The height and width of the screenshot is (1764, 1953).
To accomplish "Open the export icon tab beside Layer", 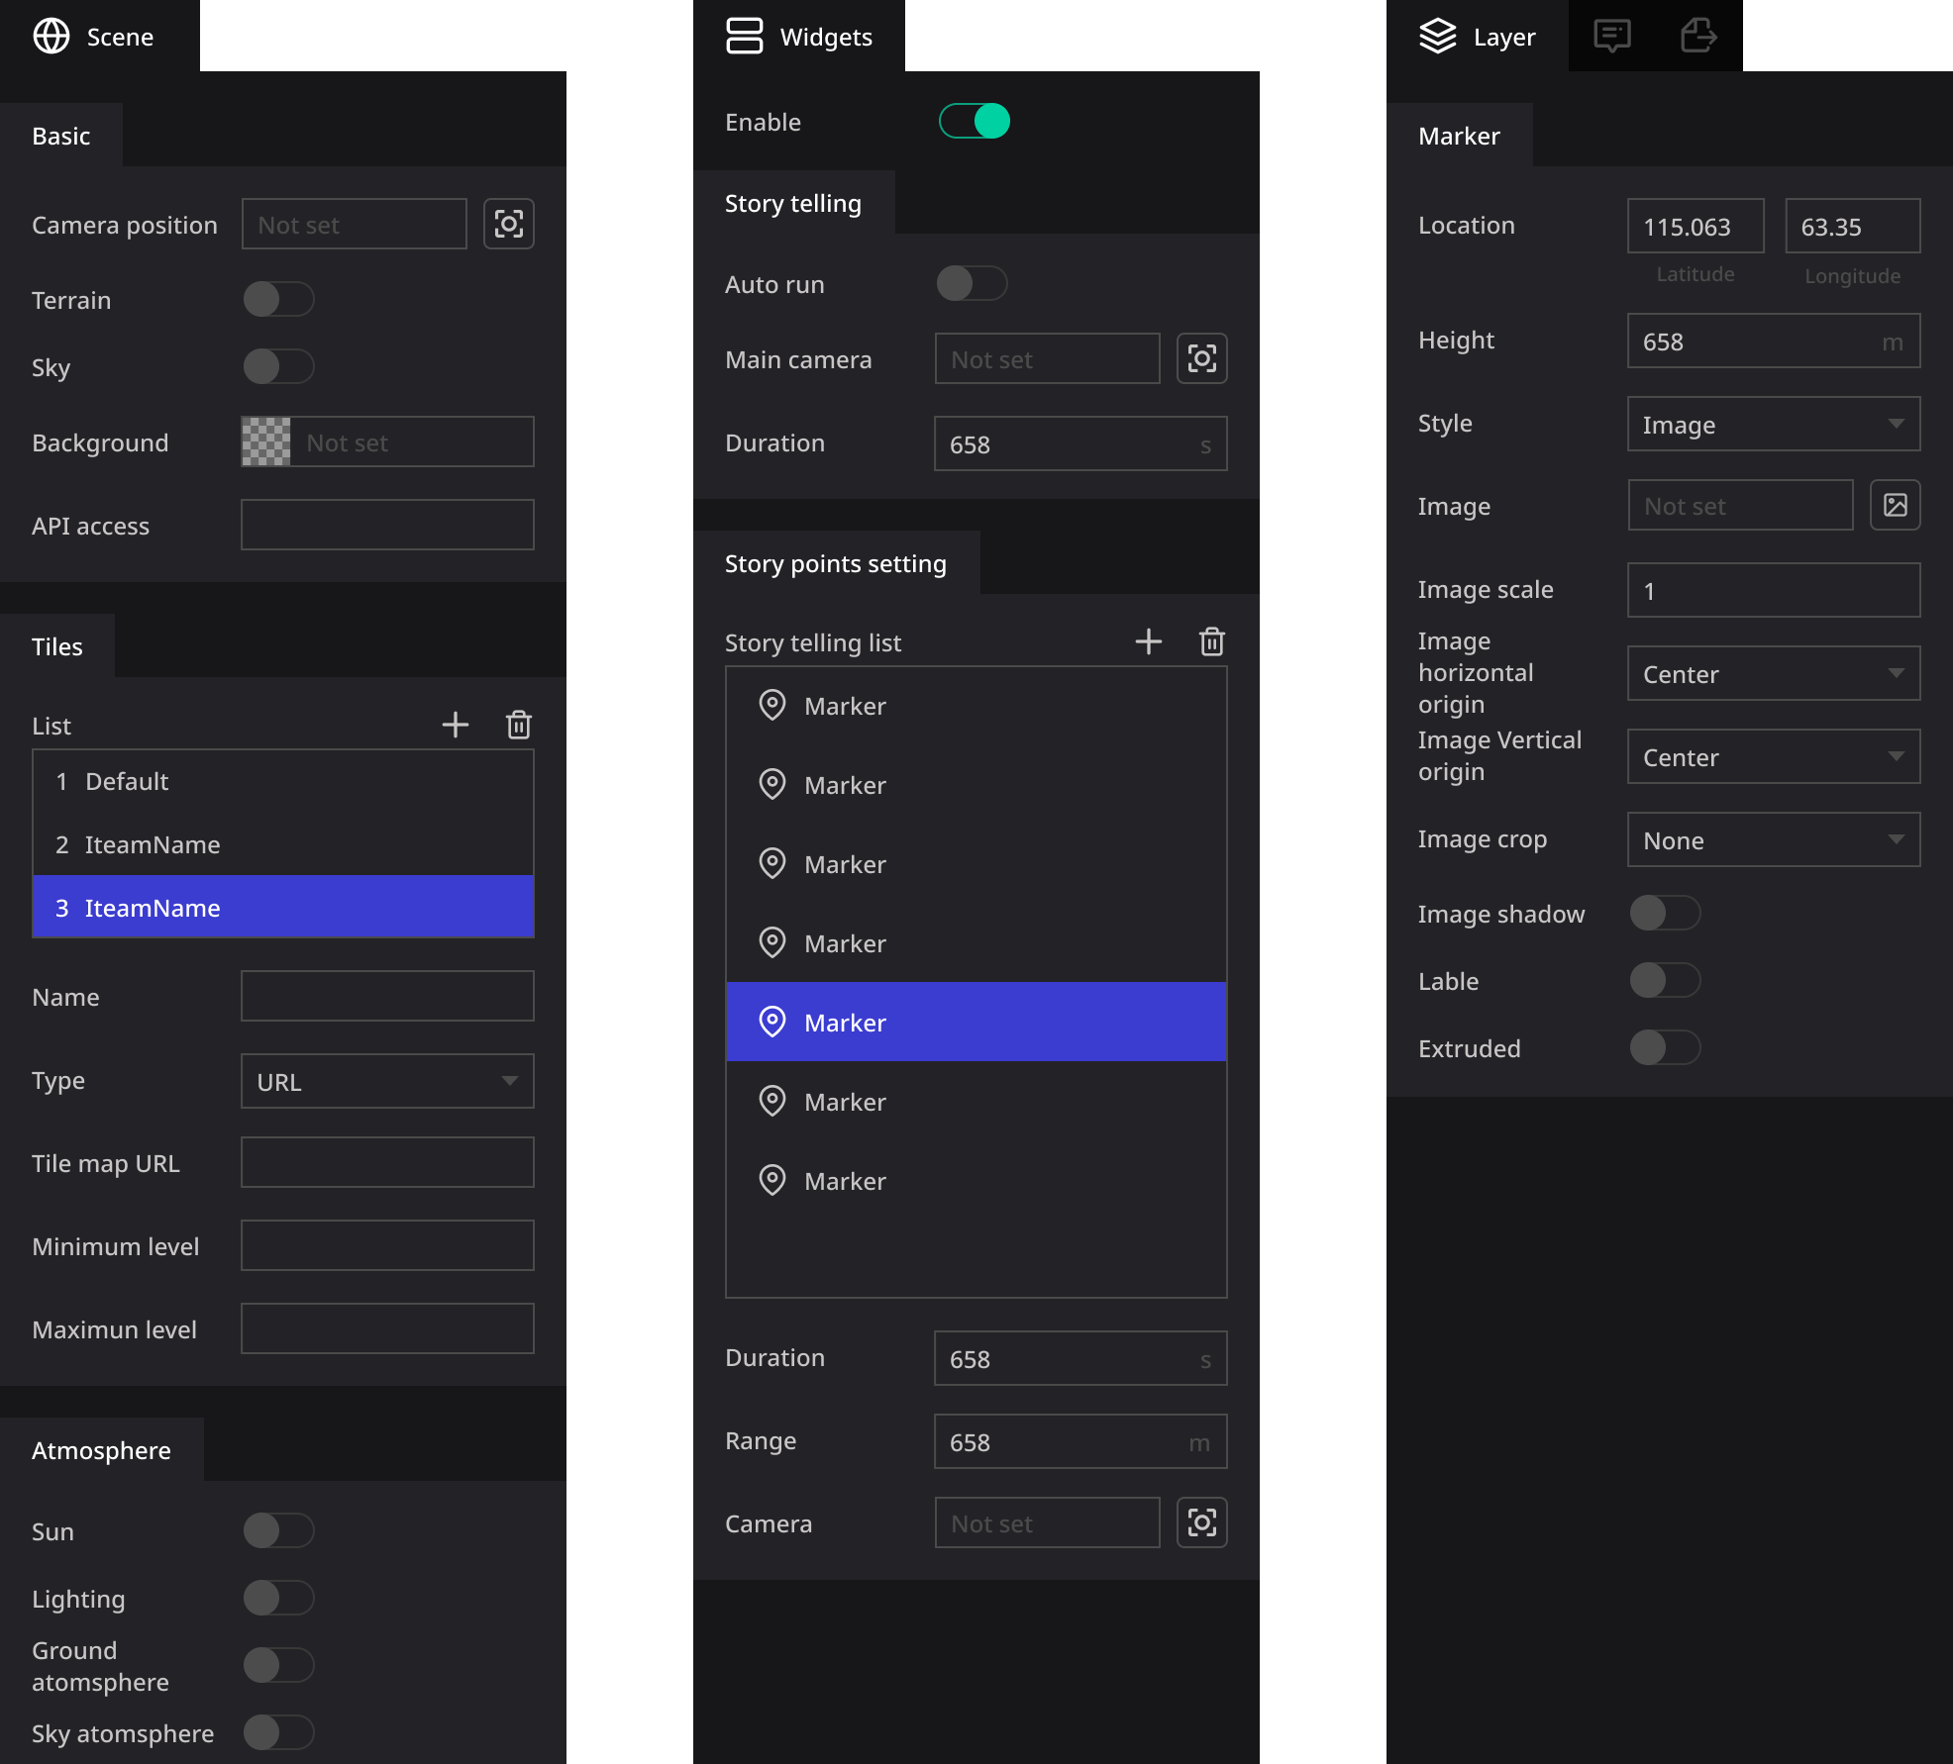I will tap(1699, 37).
